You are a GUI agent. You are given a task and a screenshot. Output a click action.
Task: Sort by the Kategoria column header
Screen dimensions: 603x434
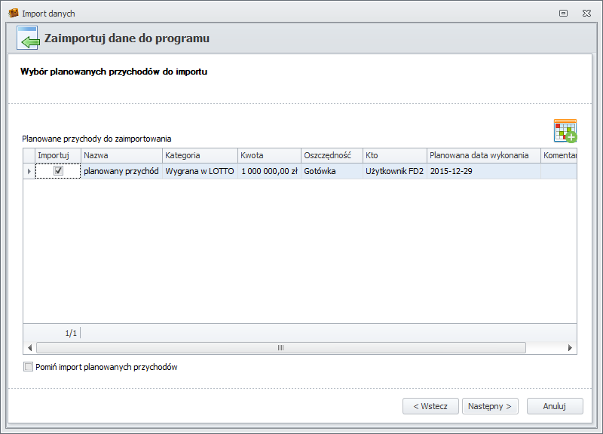coord(199,155)
